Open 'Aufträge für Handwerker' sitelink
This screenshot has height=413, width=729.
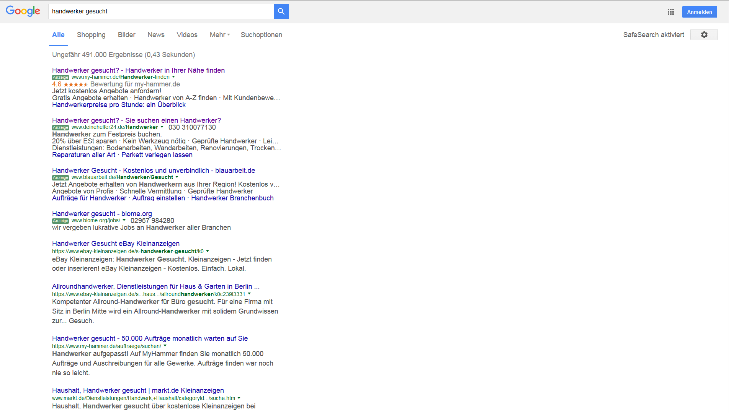click(89, 198)
